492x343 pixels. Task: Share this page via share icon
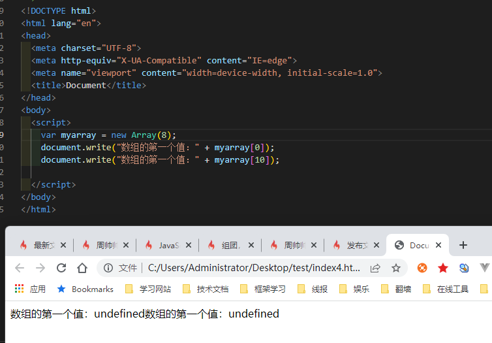tap(375, 268)
